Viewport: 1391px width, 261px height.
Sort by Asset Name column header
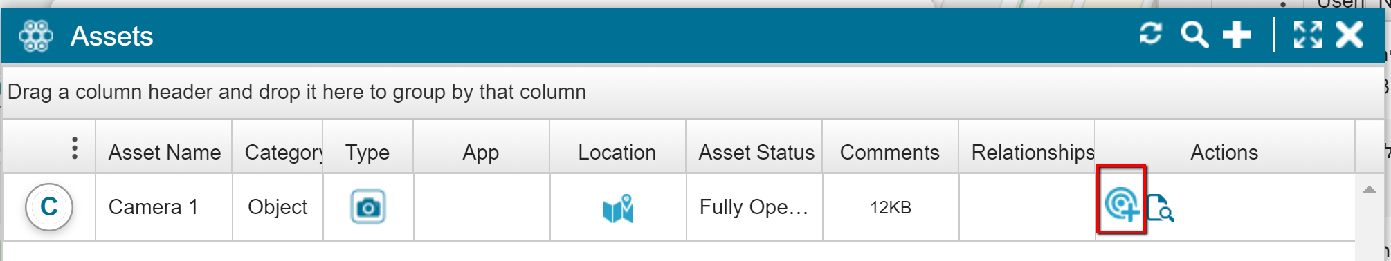click(x=165, y=153)
